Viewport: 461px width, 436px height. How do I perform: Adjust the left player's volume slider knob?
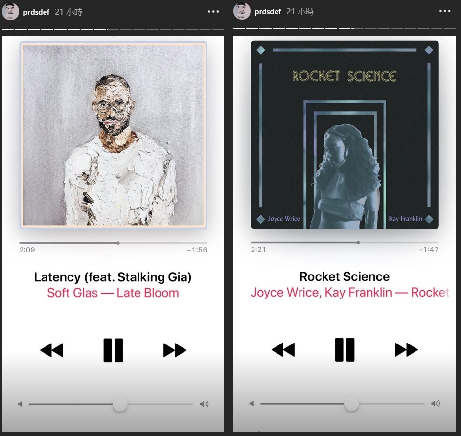(120, 404)
